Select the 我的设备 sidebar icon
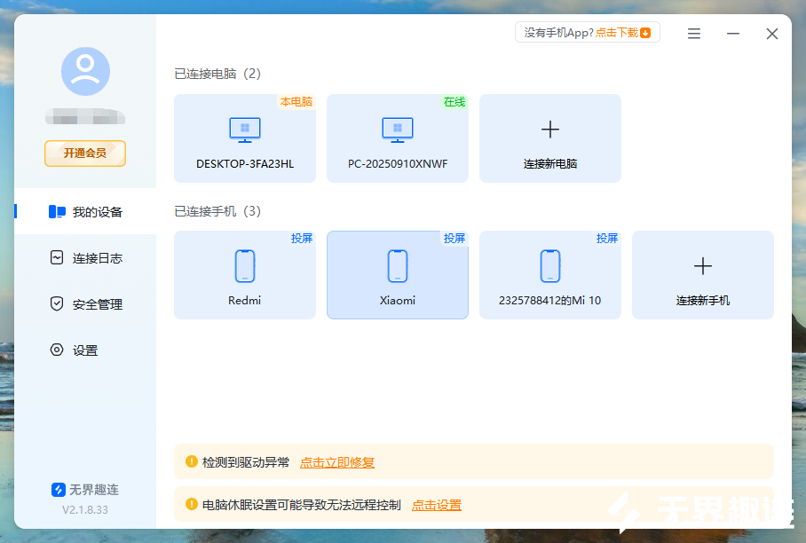 click(x=54, y=211)
